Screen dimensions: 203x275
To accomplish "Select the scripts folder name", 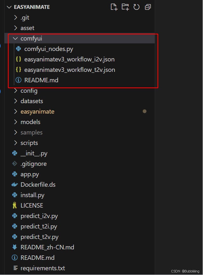I will 29,143.
